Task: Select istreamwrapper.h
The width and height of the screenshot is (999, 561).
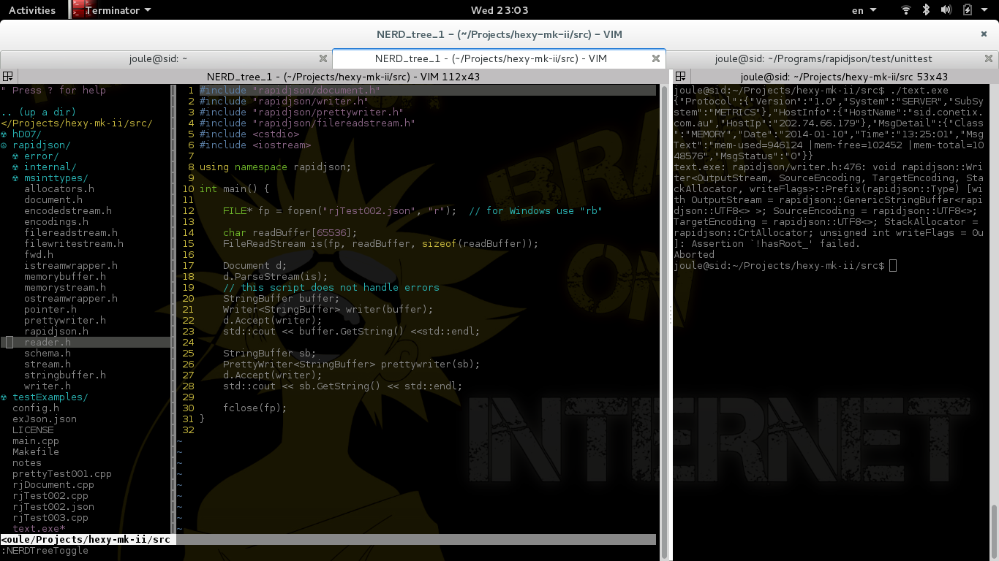Action: 71,265
